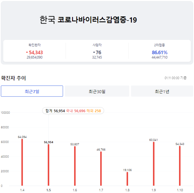Click the 01.11 00:00 기준 timestamp
The width and height of the screenshot is (194, 193).
[x=176, y=78]
